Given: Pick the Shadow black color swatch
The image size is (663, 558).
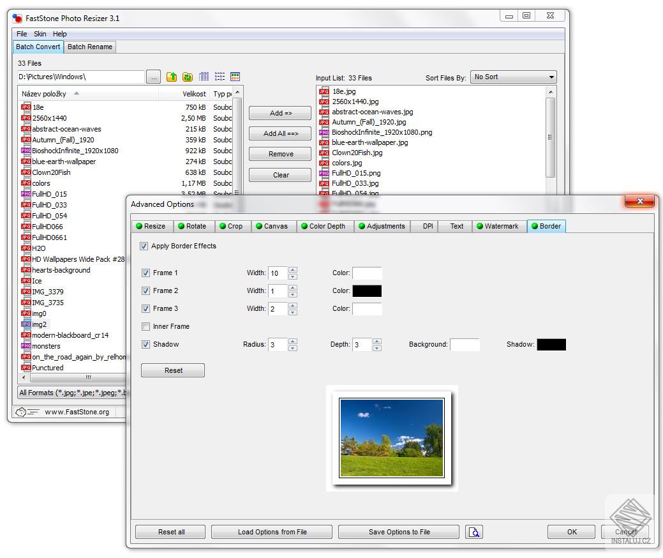Looking at the screenshot, I should [x=551, y=345].
